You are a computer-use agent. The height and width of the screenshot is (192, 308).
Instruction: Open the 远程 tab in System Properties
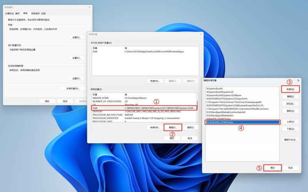pyautogui.click(x=44, y=13)
